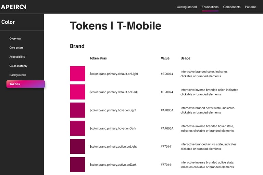Select the primary.active.onDark swatch
This screenshot has width=263, height=175.
[77, 164]
